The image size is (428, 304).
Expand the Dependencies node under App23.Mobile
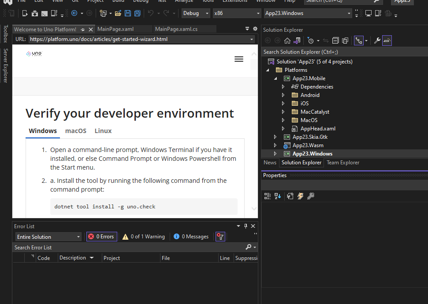[283, 86]
